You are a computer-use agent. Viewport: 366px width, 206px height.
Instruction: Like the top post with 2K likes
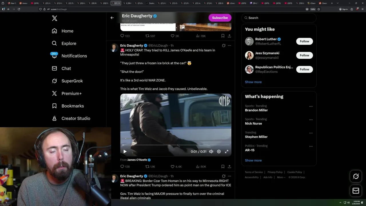pos(175,36)
